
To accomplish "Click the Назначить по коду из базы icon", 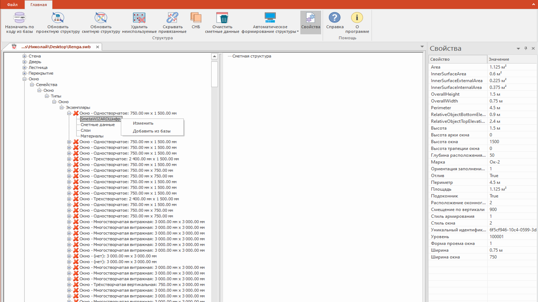I will coord(19,18).
